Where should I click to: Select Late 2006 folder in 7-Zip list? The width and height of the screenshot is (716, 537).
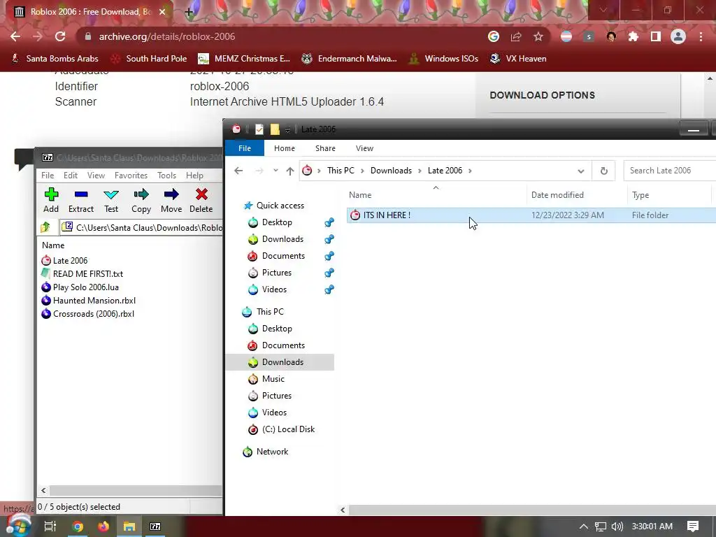pos(64,260)
